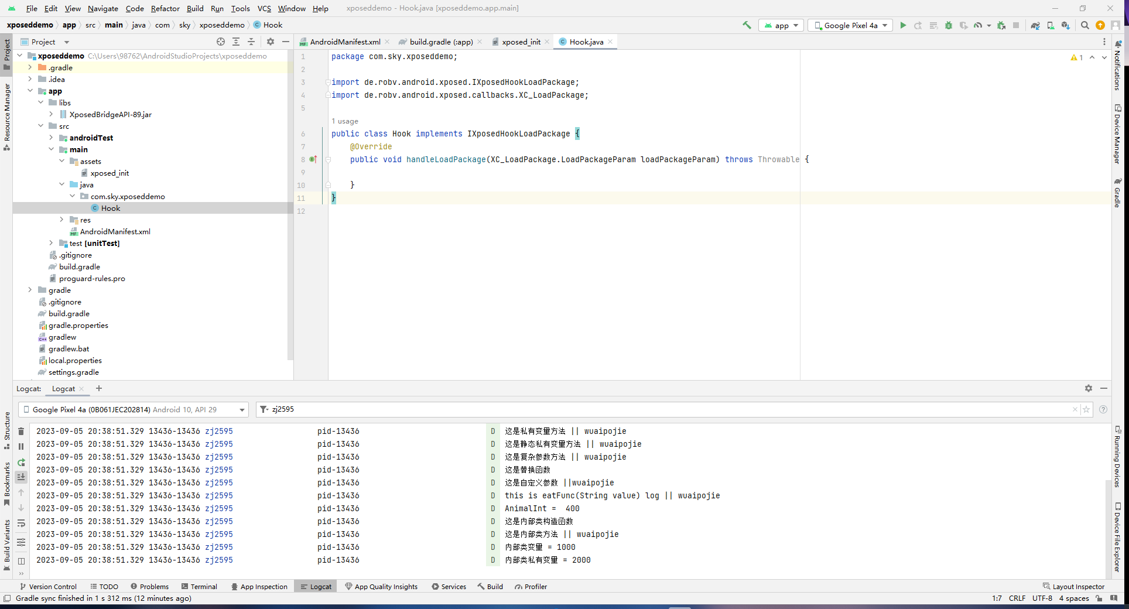Open the Profiler tool window
The width and height of the screenshot is (1129, 609).
click(x=531, y=586)
